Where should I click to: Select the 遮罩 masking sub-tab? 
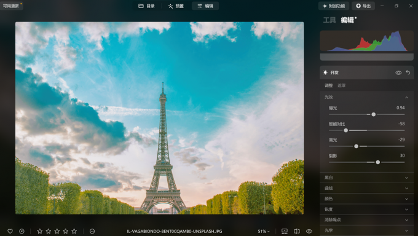click(341, 85)
